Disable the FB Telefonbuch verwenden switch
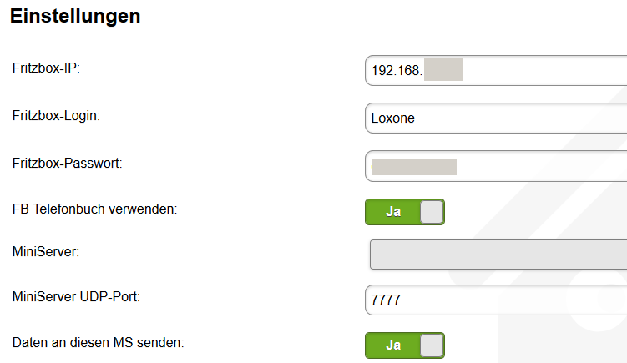627x363 pixels. click(405, 212)
